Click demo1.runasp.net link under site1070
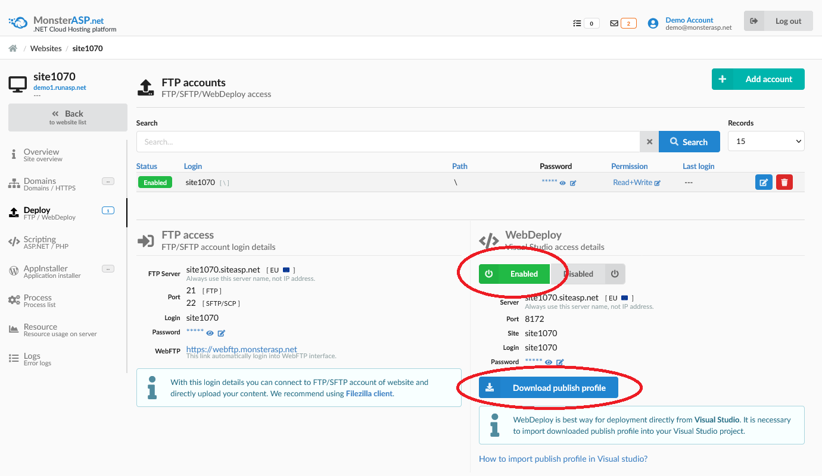 [x=60, y=87]
